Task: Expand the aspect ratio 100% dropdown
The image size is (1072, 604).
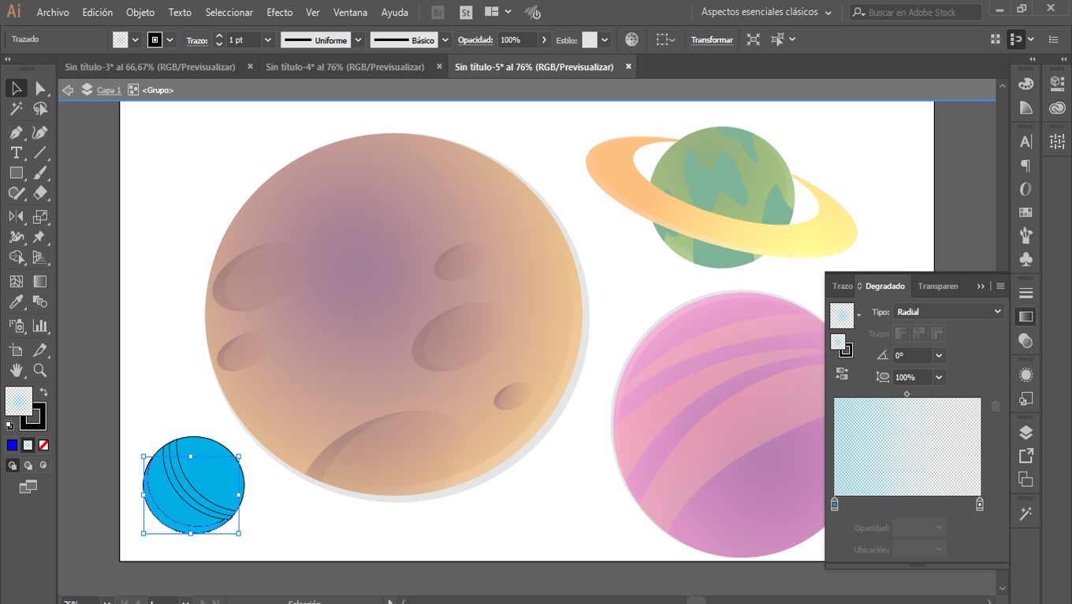Action: point(939,377)
